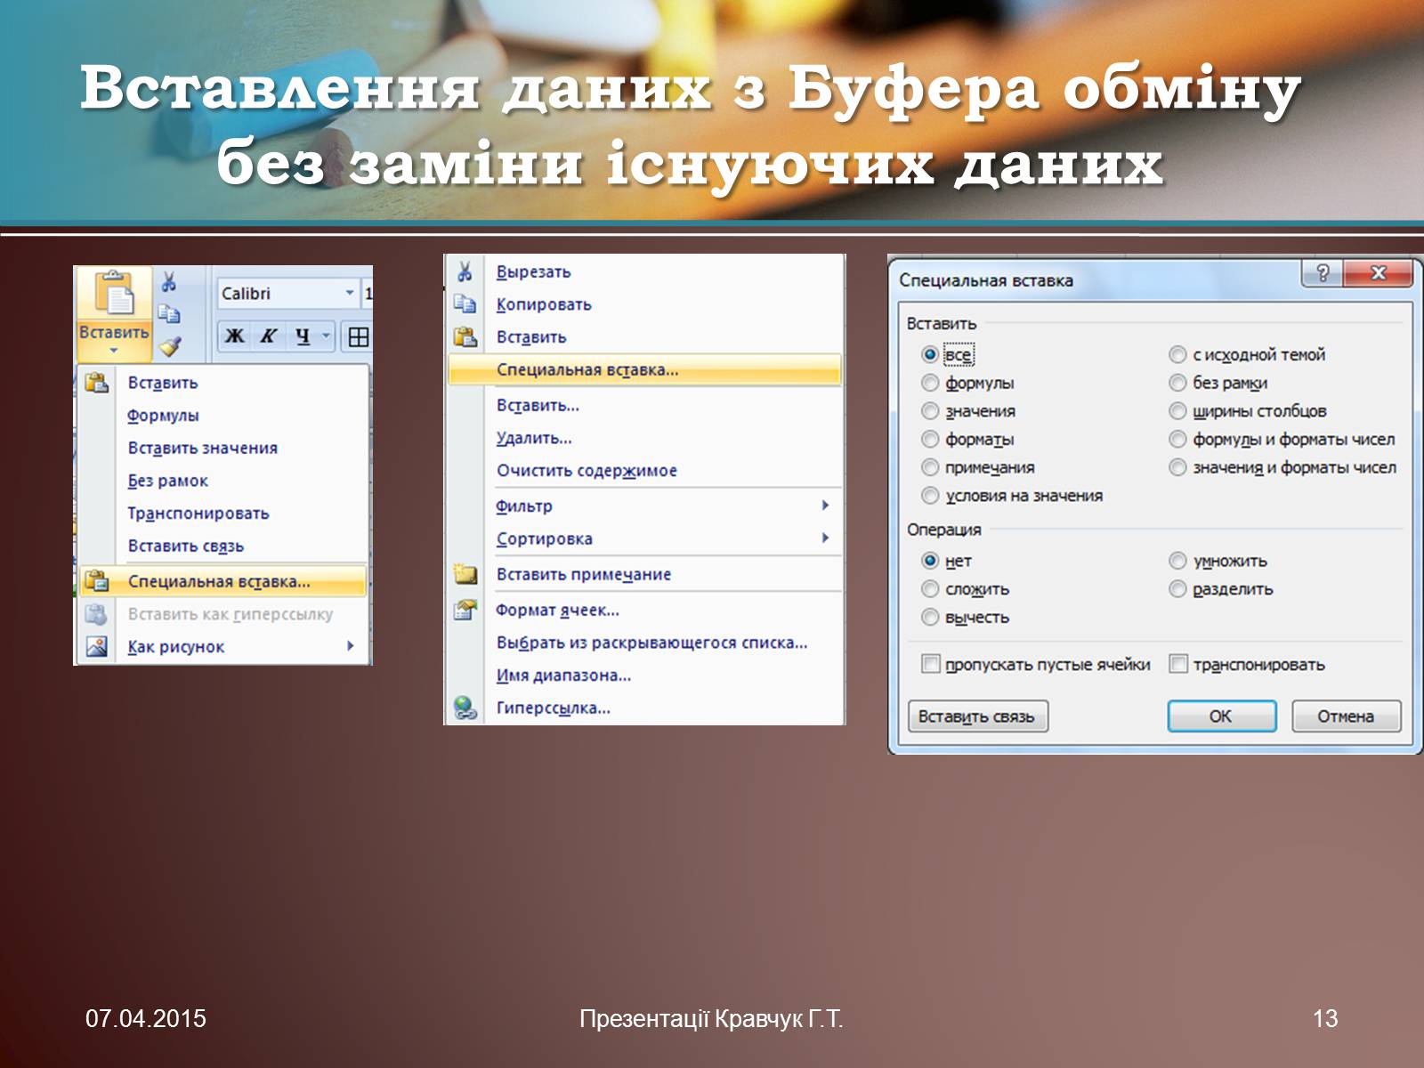
Task: Select ширины столбцов radio option
Action: [1177, 411]
